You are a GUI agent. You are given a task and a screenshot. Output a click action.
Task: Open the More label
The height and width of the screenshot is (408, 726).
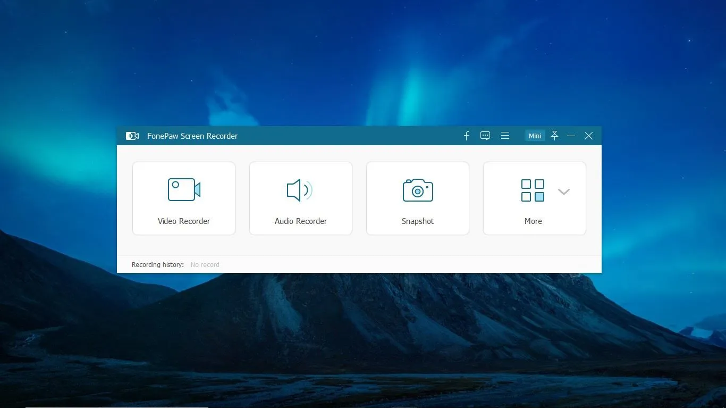point(533,221)
